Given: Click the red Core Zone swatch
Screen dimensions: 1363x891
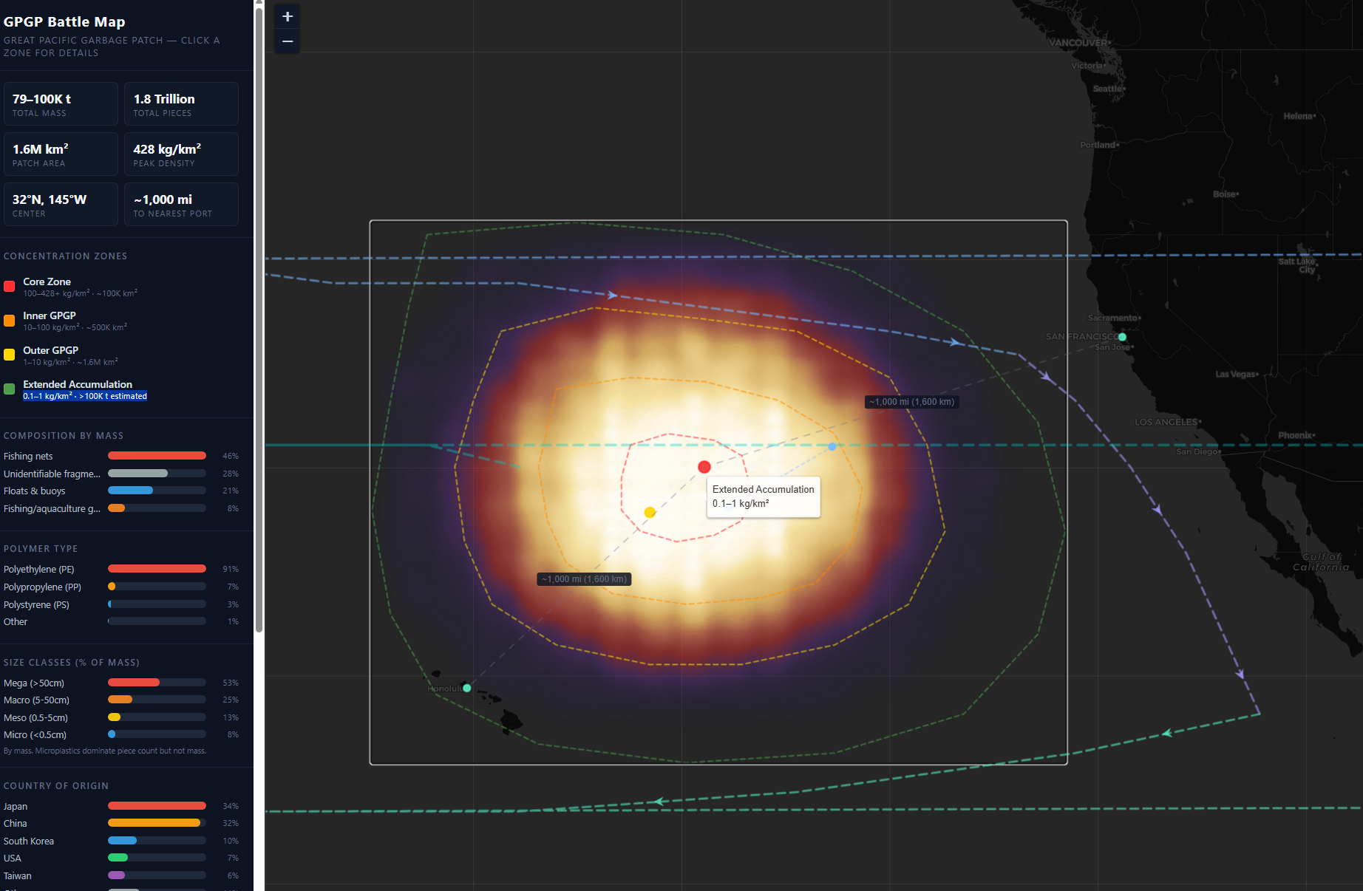Looking at the screenshot, I should coord(10,287).
